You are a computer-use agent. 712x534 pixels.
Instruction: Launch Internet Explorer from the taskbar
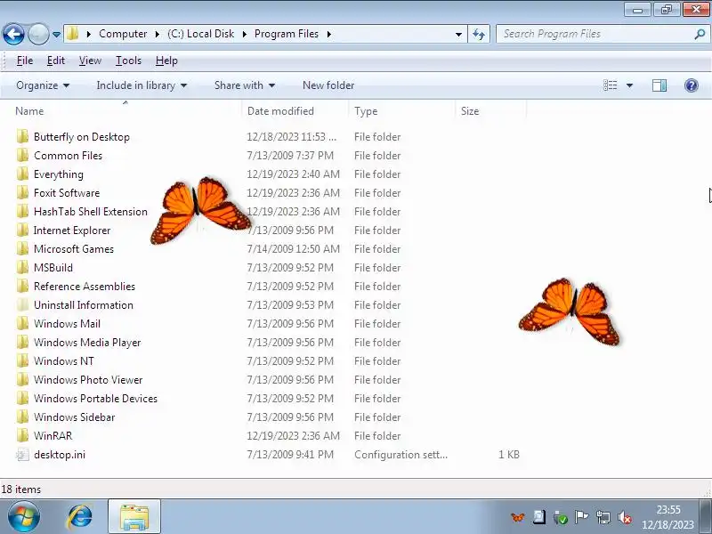click(80, 517)
